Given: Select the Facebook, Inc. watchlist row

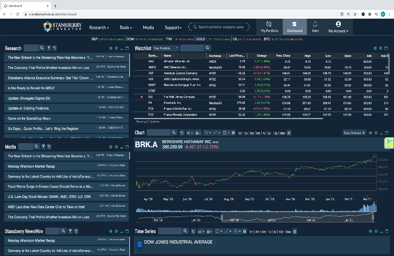Looking at the screenshot, I should 261,103.
